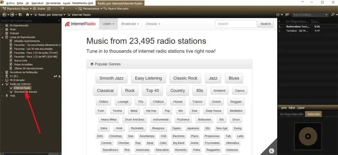Choose the Classic Rock genre button

pos(186,78)
